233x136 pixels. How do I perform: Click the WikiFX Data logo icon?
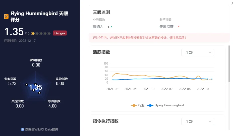23,129
